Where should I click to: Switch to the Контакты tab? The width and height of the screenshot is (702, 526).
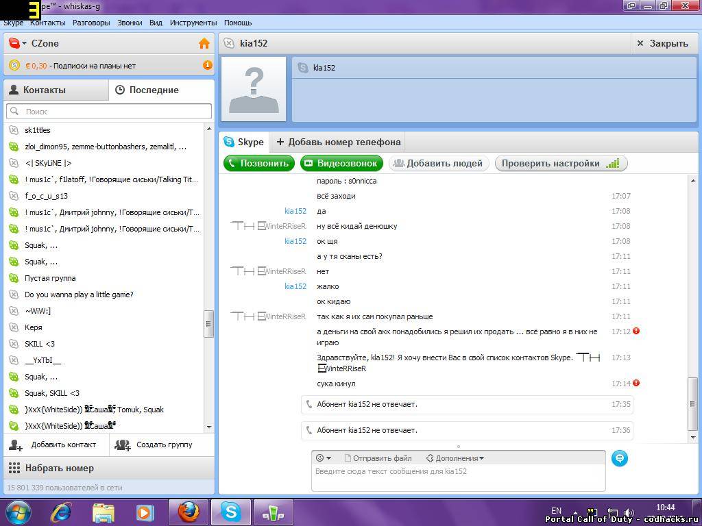coord(56,90)
